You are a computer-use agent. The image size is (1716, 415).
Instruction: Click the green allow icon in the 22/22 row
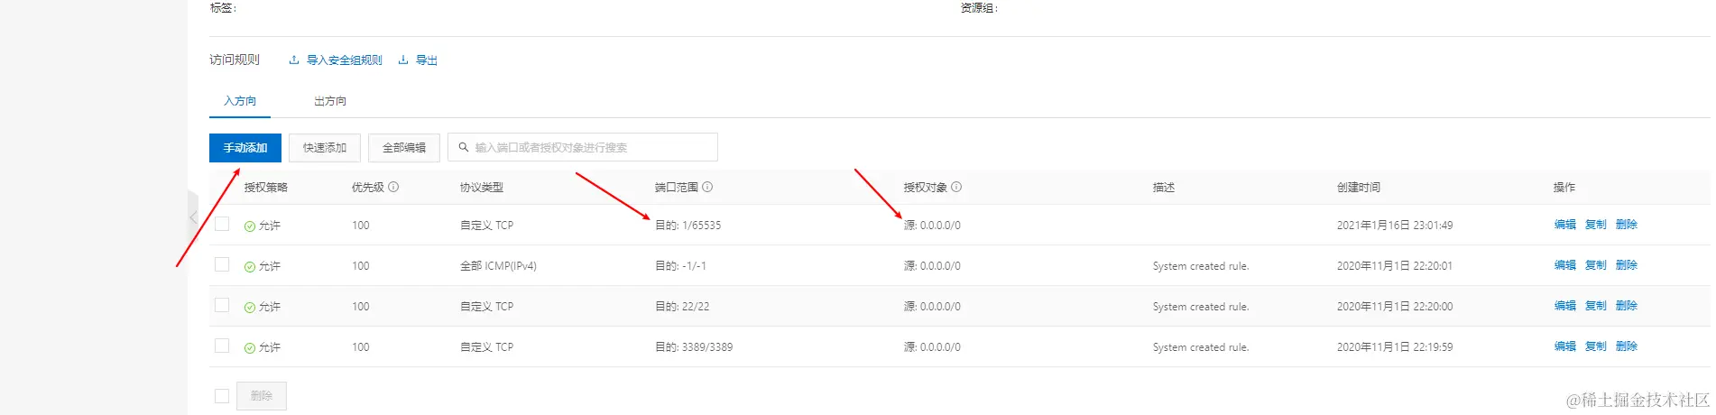[x=250, y=308]
